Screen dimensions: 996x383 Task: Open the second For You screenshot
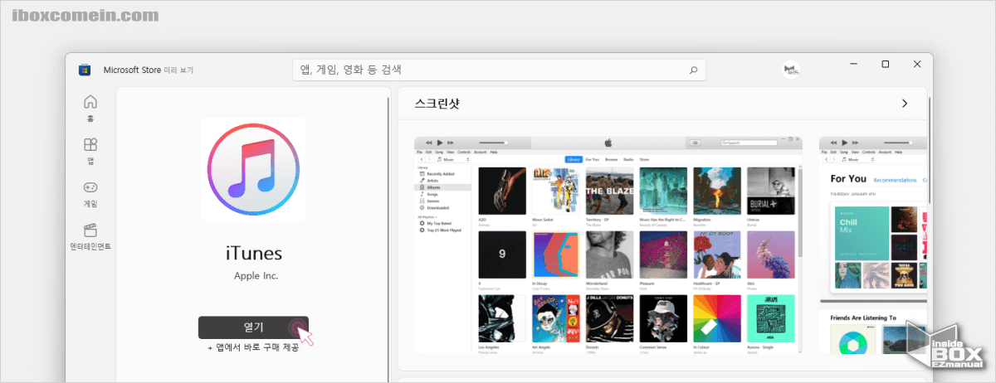tap(873, 245)
